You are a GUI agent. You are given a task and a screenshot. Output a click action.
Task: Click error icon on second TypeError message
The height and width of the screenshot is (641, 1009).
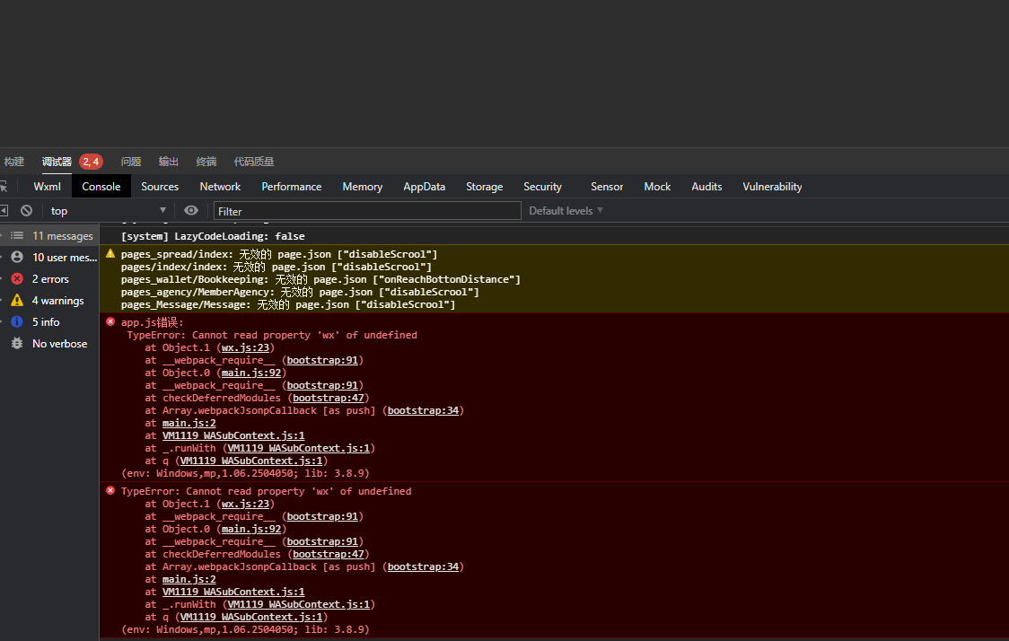(x=110, y=490)
